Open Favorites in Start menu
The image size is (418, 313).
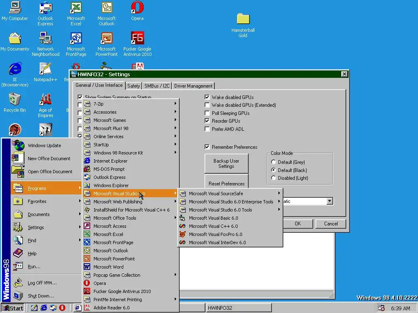click(x=46, y=201)
